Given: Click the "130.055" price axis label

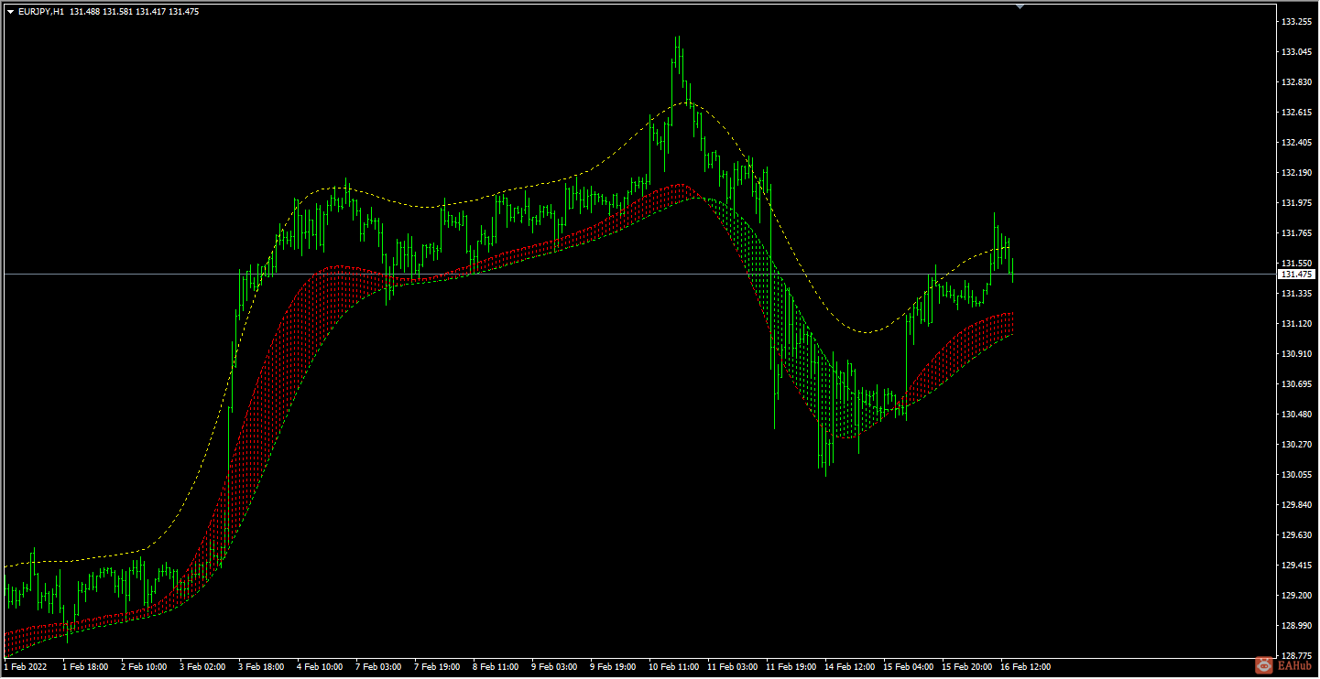Looking at the screenshot, I should [x=1297, y=475].
